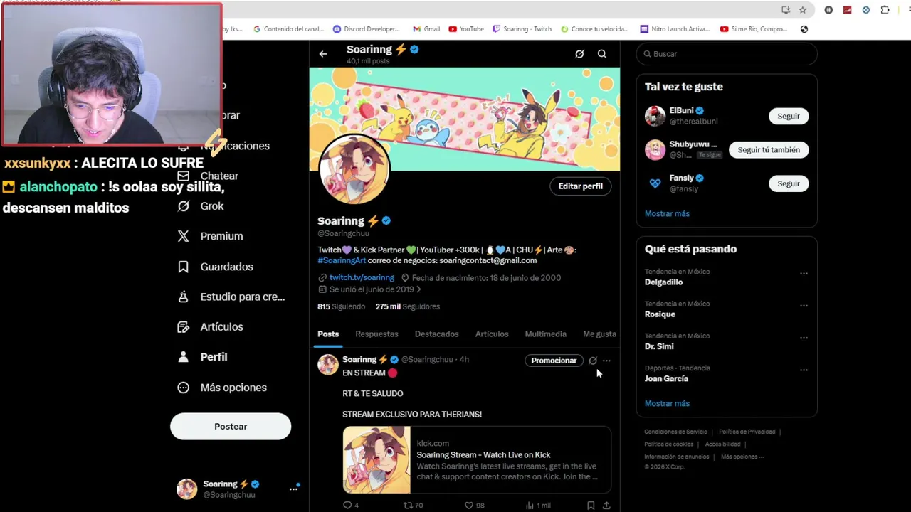Screen dimensions: 911x512
Task: Bookmark page with star icon
Action: 803,10
